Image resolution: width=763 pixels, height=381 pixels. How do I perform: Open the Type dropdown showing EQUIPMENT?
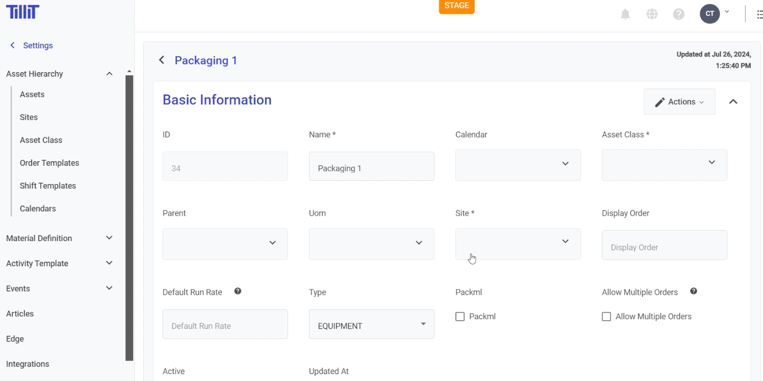tap(371, 324)
